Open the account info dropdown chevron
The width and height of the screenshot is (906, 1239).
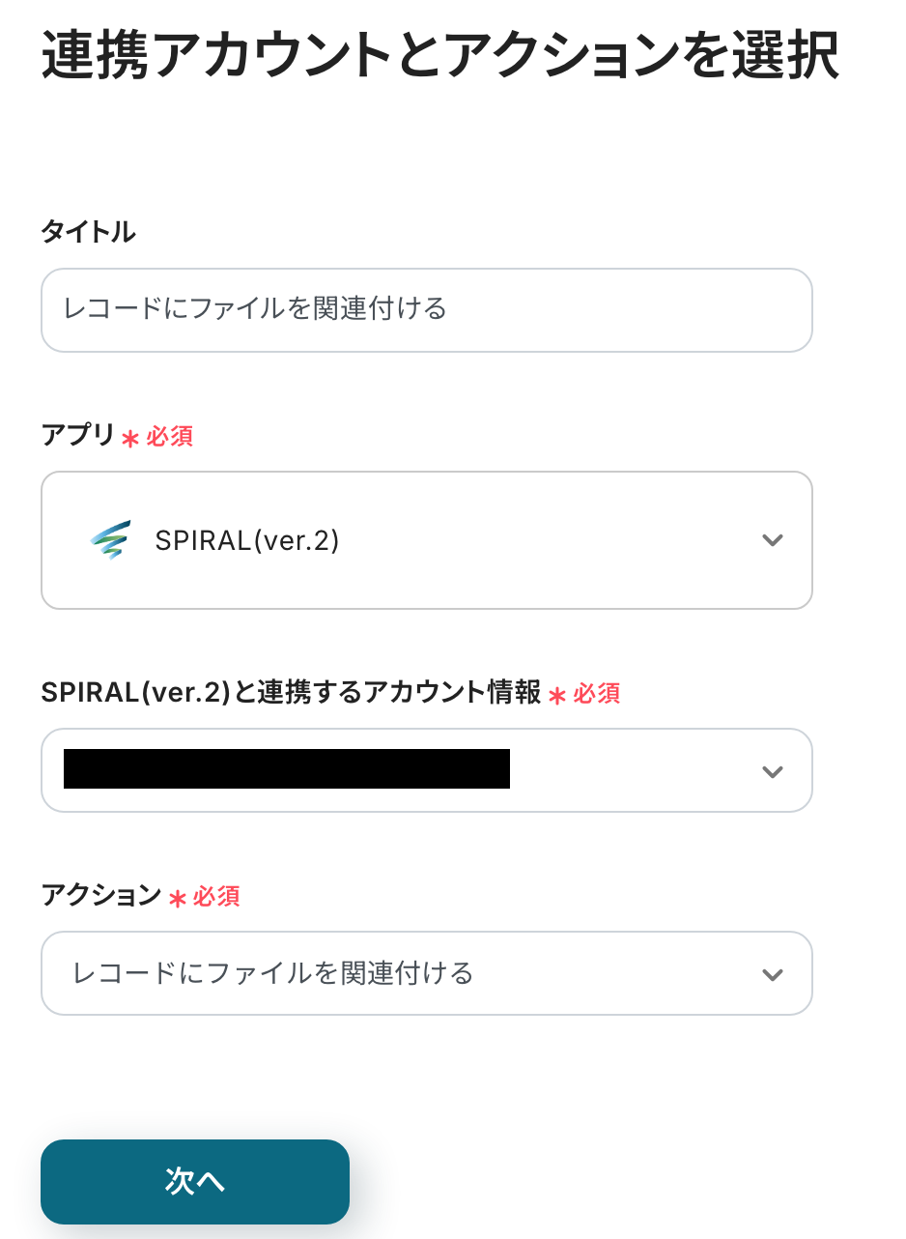tap(772, 771)
